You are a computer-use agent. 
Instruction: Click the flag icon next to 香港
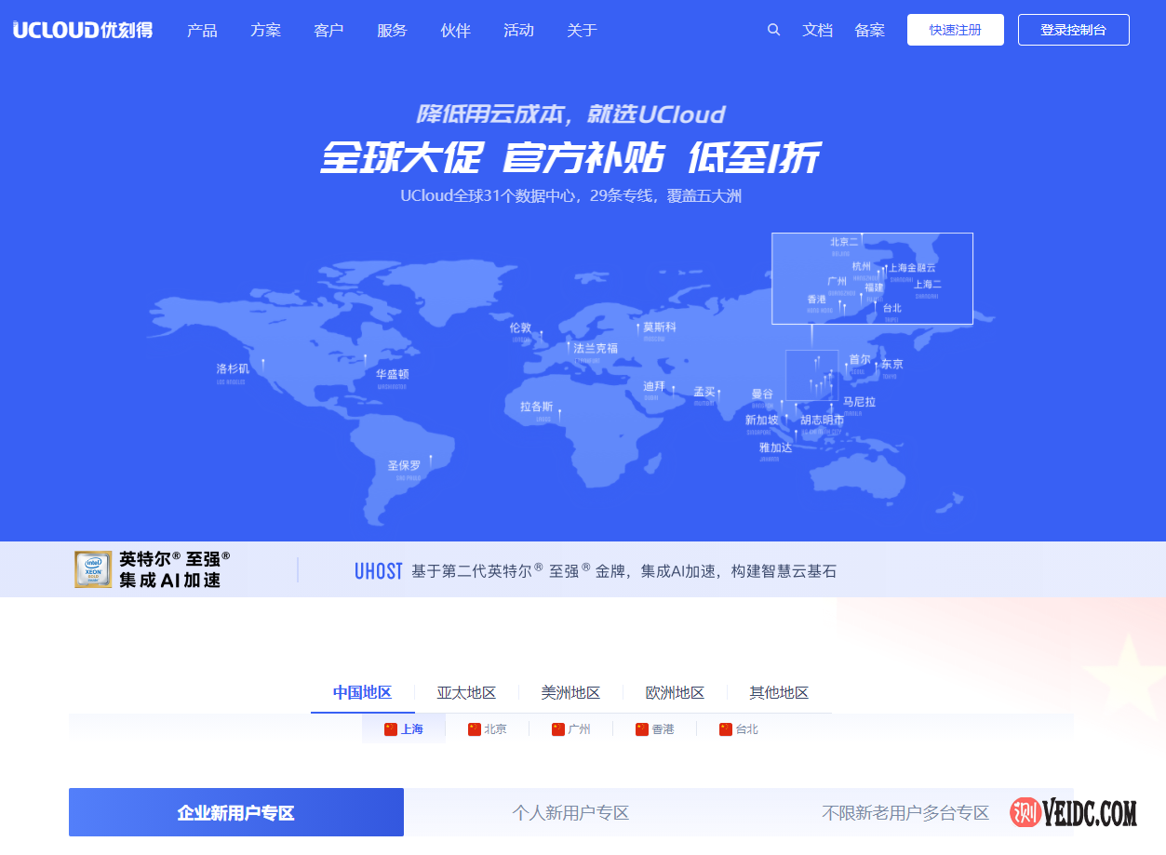click(x=640, y=729)
